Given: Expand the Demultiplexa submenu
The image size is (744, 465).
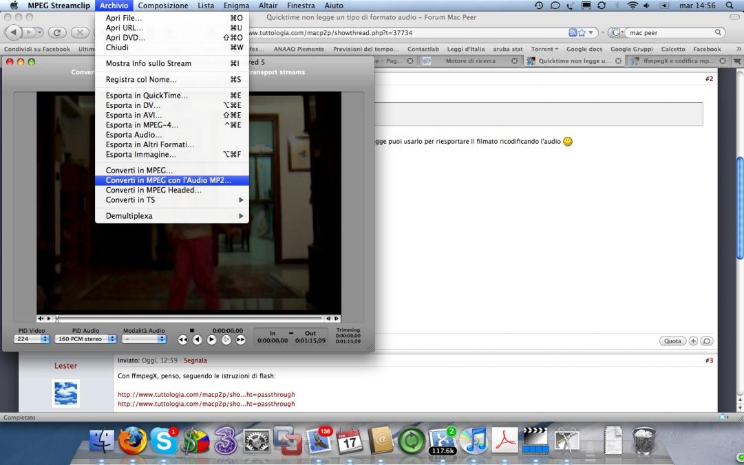Looking at the screenshot, I should pyautogui.click(x=172, y=216).
